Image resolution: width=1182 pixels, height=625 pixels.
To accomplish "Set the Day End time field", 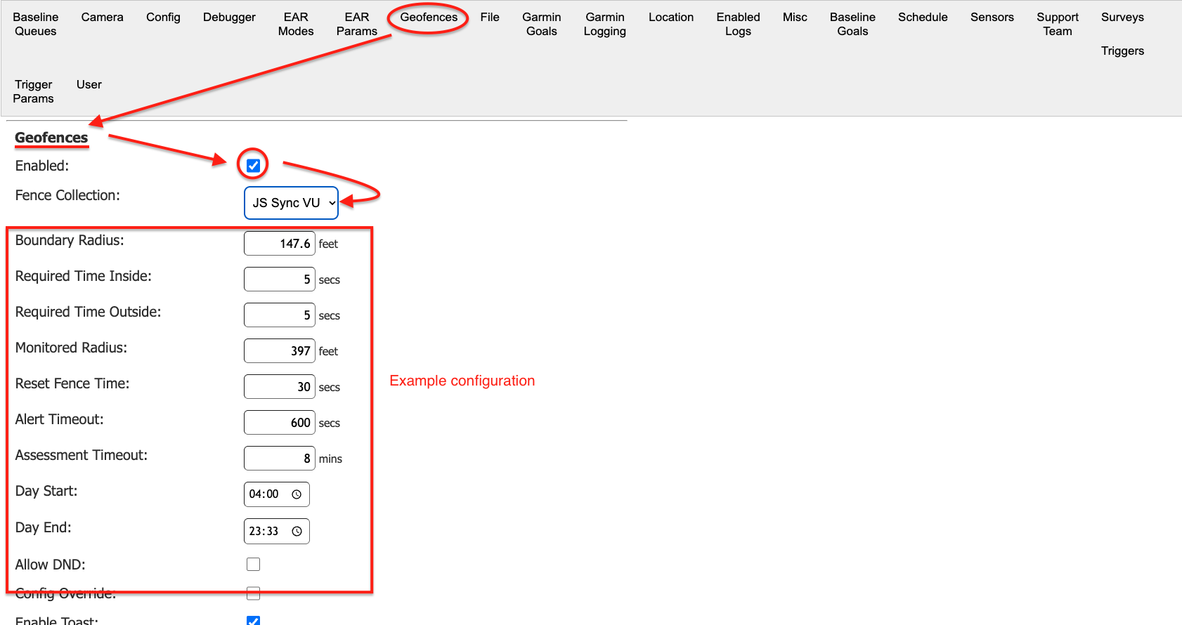I will tap(276, 532).
